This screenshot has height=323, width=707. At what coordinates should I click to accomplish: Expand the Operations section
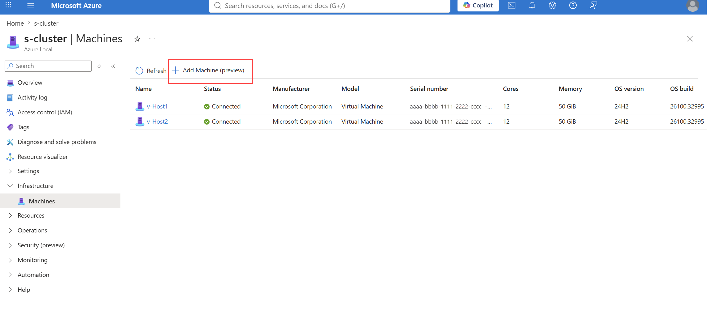tap(10, 230)
